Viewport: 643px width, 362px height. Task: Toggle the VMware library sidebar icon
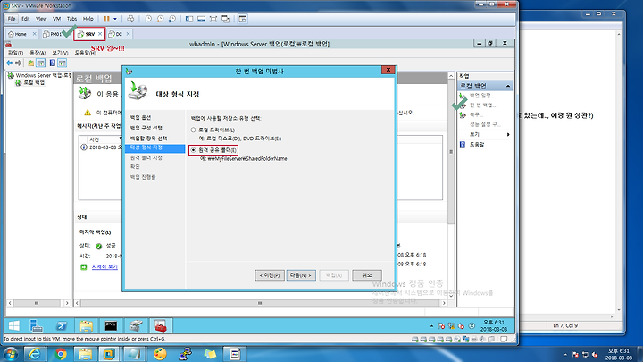(x=189, y=19)
